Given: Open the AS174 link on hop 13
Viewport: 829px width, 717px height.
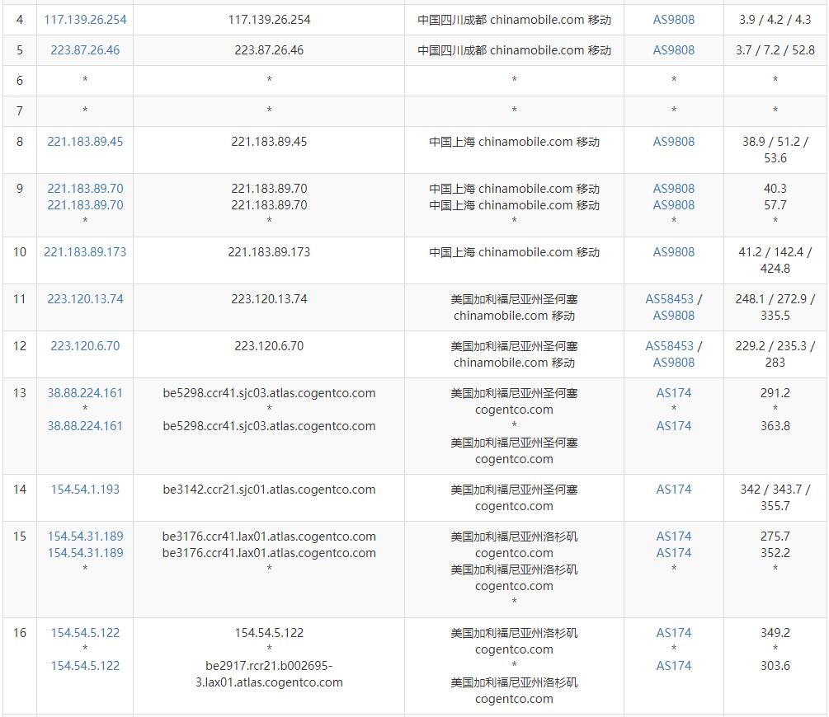Looking at the screenshot, I should pos(673,393).
